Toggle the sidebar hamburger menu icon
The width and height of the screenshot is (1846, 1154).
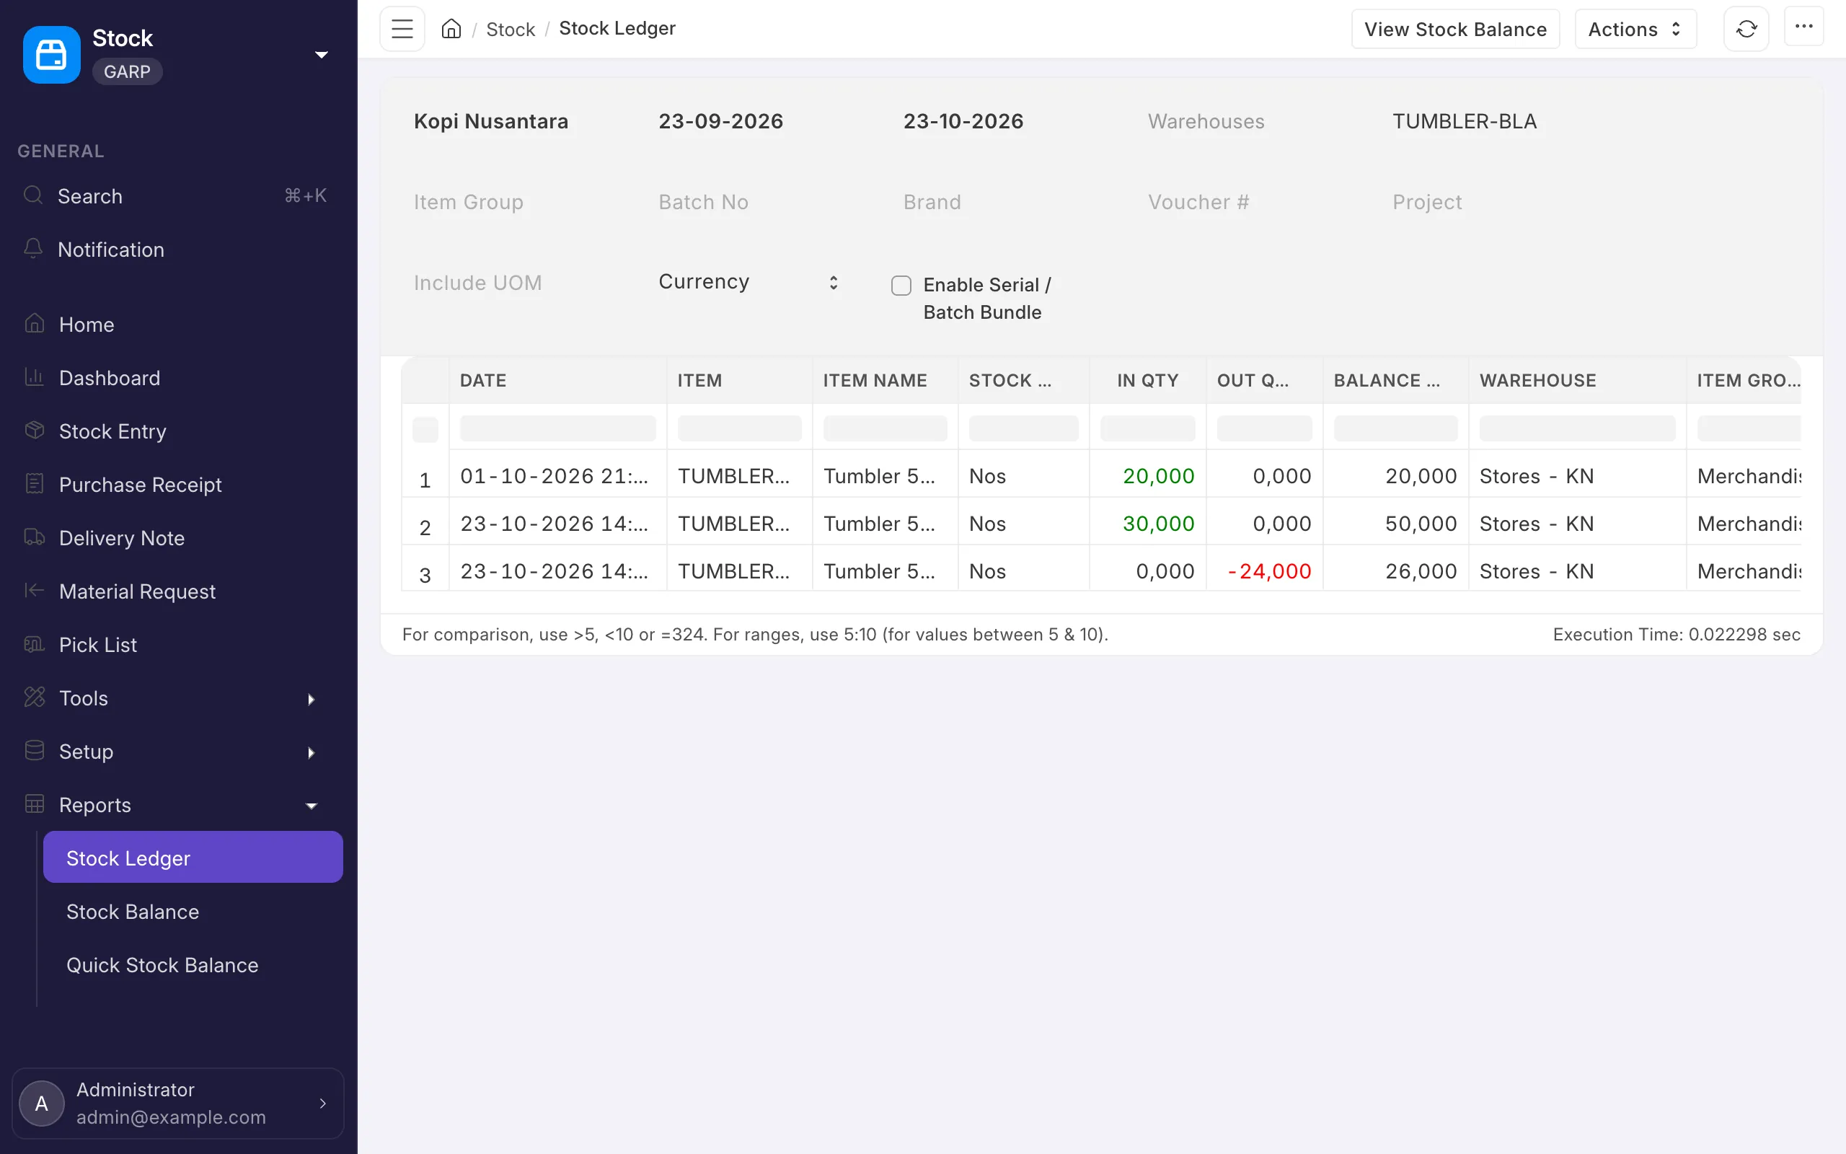[x=402, y=29]
